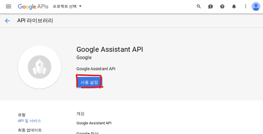
Task: Click Google Assistant API text under 개요
Action: pos(94,123)
